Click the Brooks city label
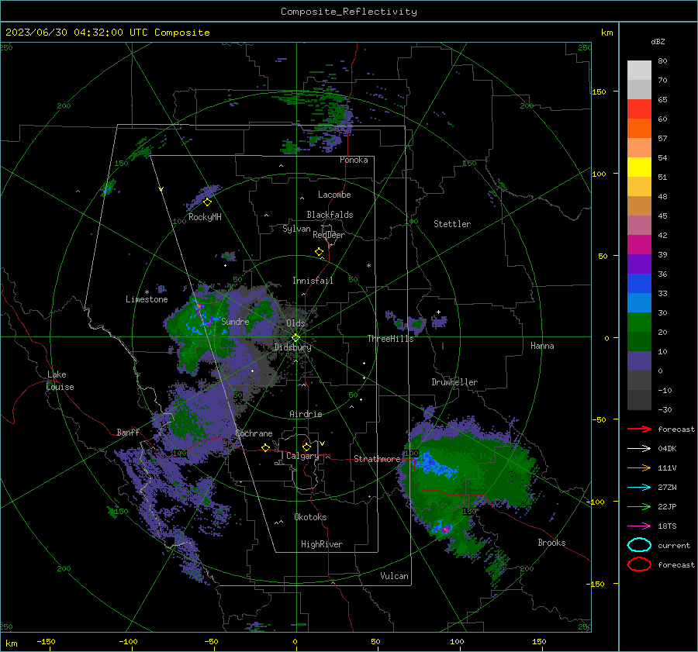 pyautogui.click(x=551, y=543)
